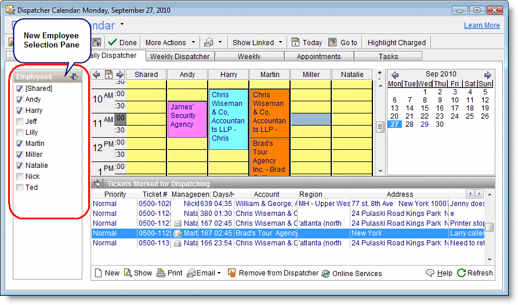Create a New ticket
This screenshot has width=518, height=305.
107,273
